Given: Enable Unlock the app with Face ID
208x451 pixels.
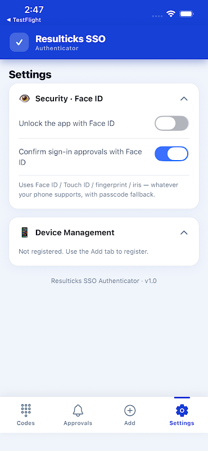Looking at the screenshot, I should tap(171, 123).
